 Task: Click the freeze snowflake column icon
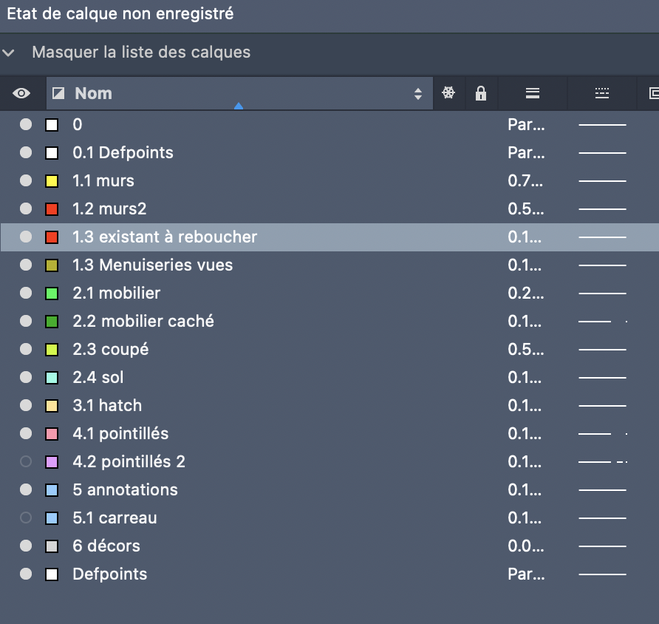click(x=448, y=93)
